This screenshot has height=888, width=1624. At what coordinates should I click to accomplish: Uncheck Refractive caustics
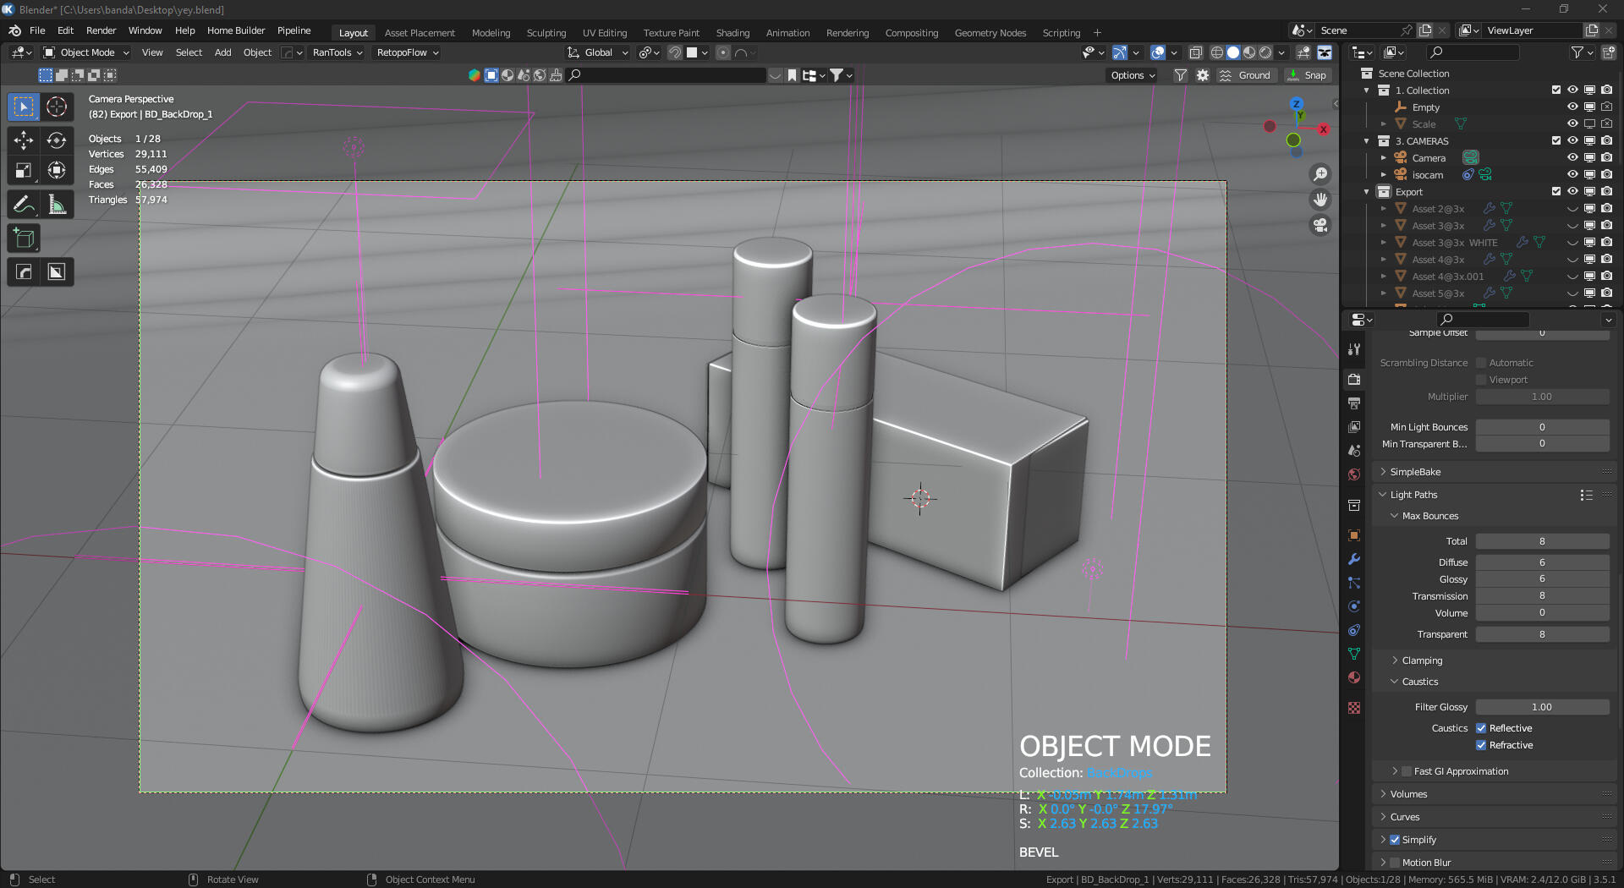coord(1481,745)
